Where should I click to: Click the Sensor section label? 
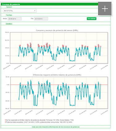[9, 7]
